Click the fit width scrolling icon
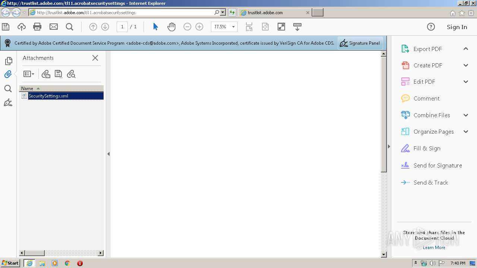Viewport: 477px width, 268px height. 249,27
